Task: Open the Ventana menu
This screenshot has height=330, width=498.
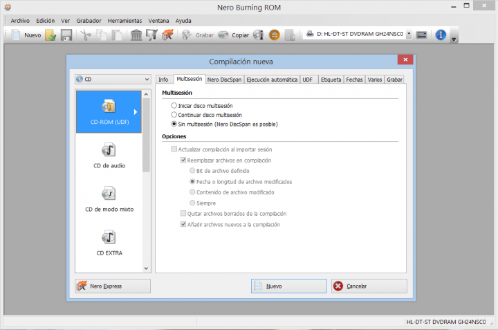Action: [x=158, y=21]
